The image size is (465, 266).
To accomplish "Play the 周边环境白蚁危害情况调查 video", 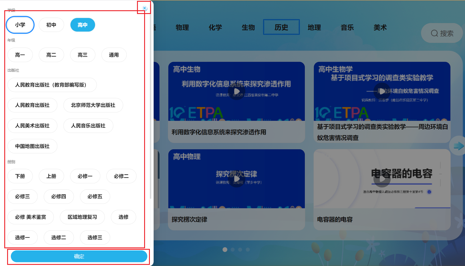I will (x=382, y=91).
